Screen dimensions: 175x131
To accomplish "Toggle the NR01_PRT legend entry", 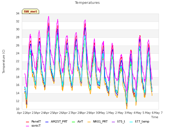I will tap(98, 121).
